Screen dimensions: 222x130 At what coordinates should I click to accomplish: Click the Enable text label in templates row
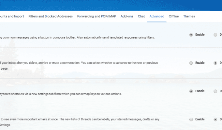tap(200, 35)
